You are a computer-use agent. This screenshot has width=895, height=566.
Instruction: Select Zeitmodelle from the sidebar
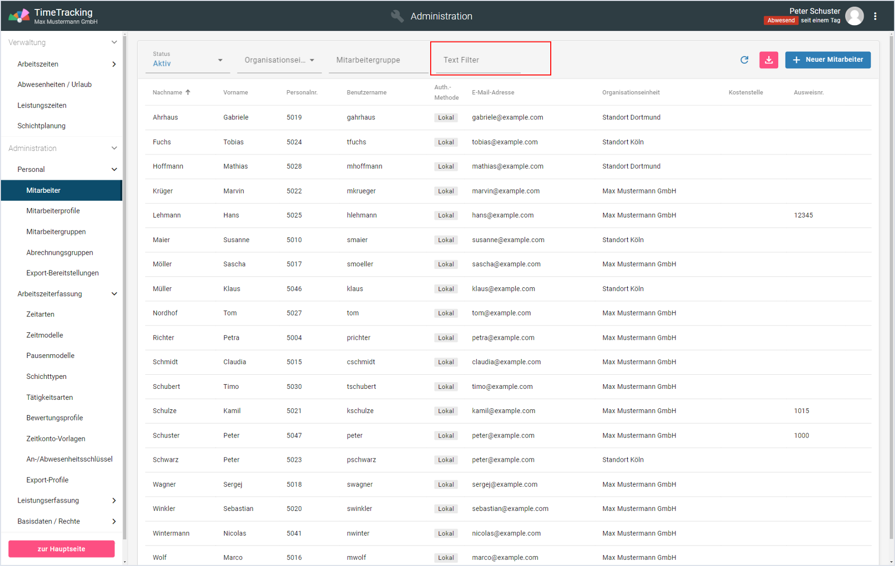pos(45,335)
